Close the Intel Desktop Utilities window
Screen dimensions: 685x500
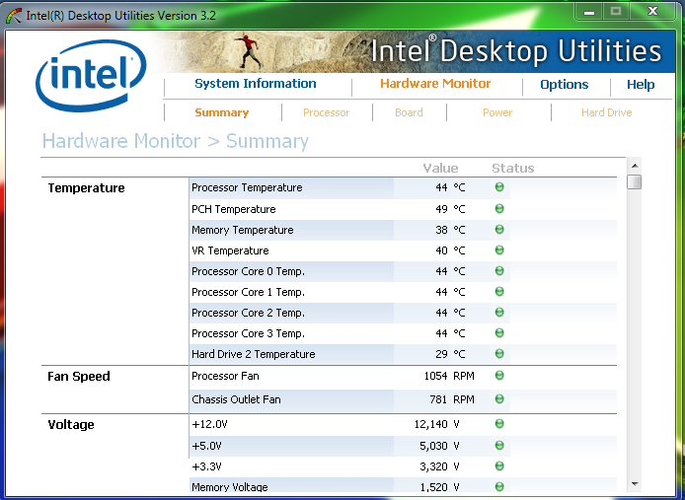click(652, 12)
